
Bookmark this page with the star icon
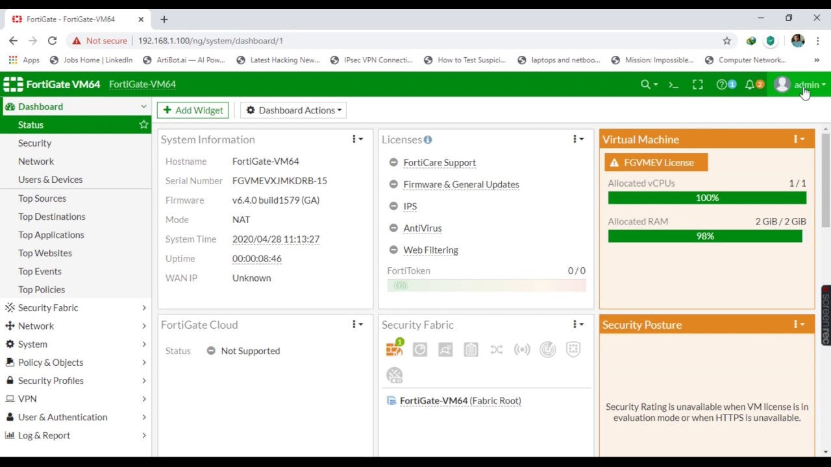point(727,40)
